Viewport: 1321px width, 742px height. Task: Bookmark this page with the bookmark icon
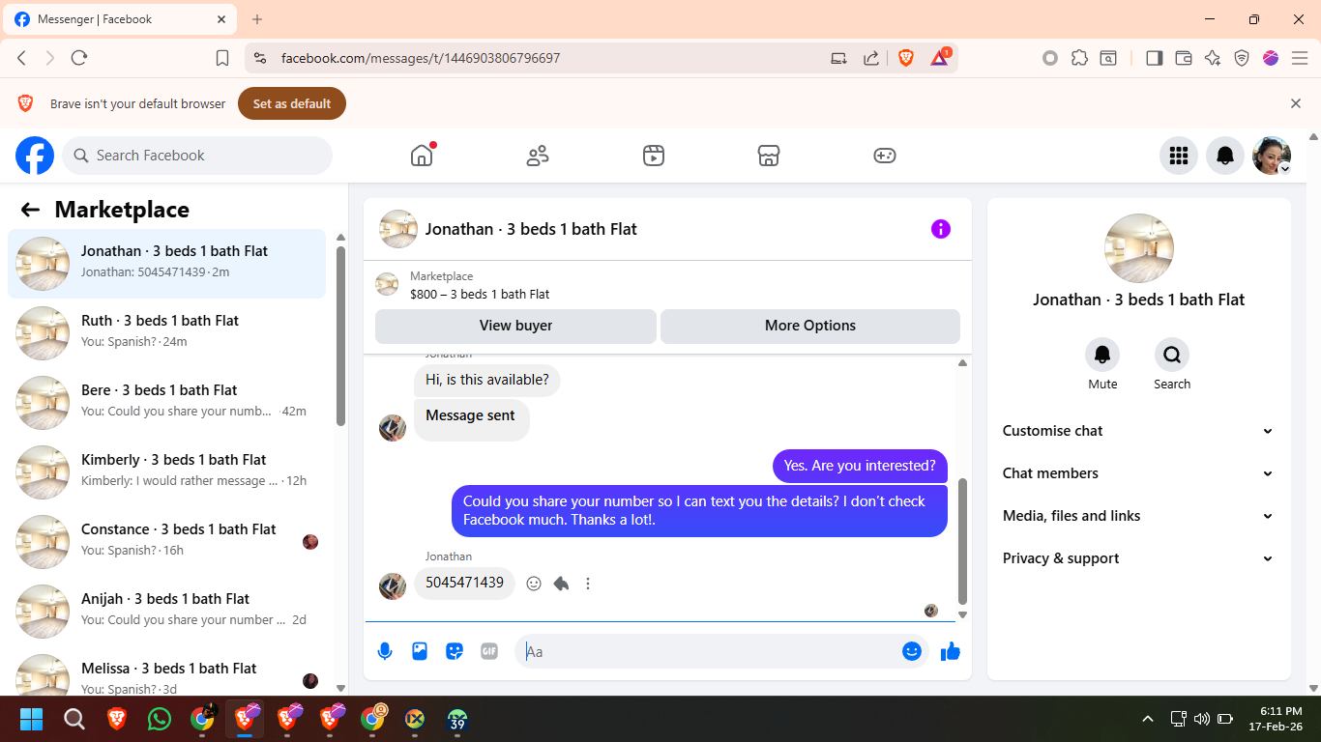coord(222,58)
